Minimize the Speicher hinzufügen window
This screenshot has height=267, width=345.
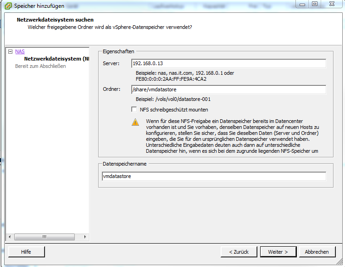click(301, 4)
